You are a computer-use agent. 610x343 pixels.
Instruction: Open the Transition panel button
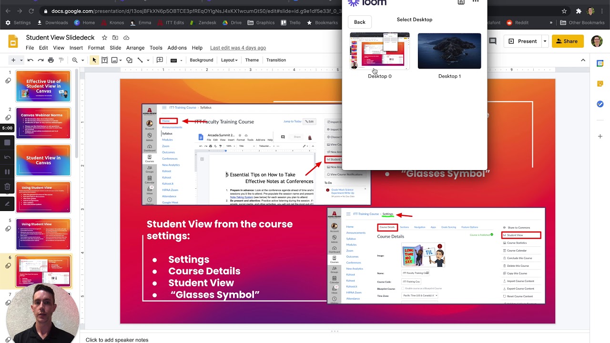pyautogui.click(x=276, y=60)
